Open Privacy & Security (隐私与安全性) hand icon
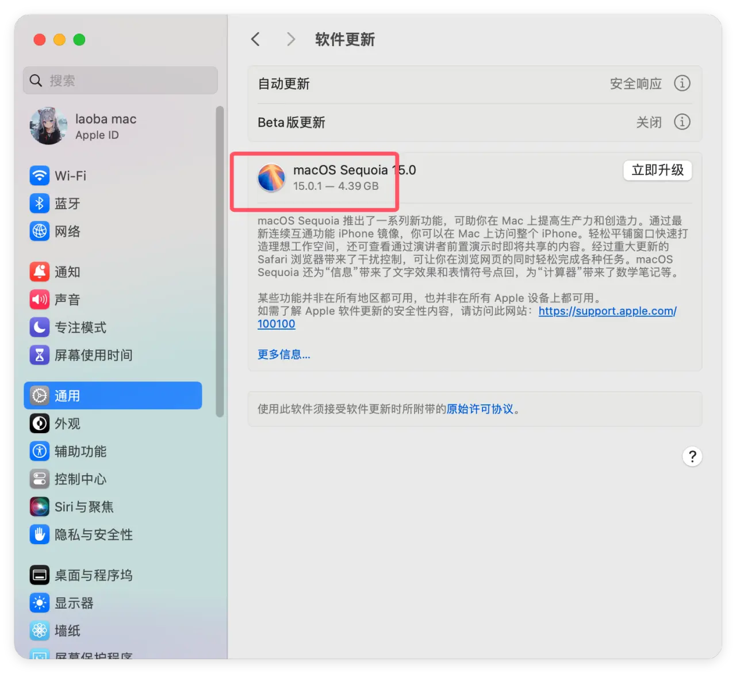 tap(40, 534)
